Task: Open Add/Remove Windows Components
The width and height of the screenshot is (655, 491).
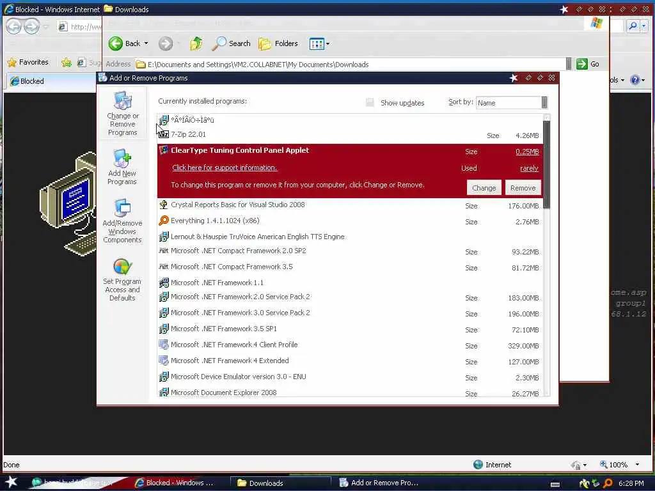Action: pyautogui.click(x=122, y=221)
